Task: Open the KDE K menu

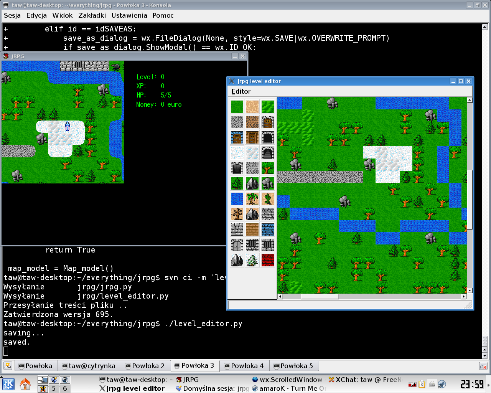Action: 8,384
